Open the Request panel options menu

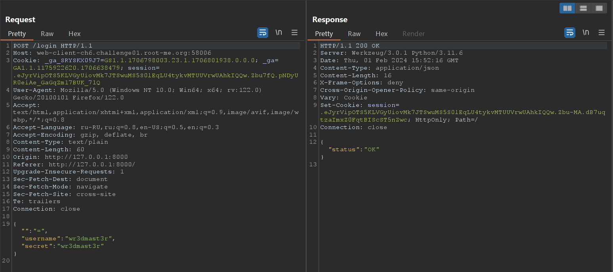coord(294,33)
